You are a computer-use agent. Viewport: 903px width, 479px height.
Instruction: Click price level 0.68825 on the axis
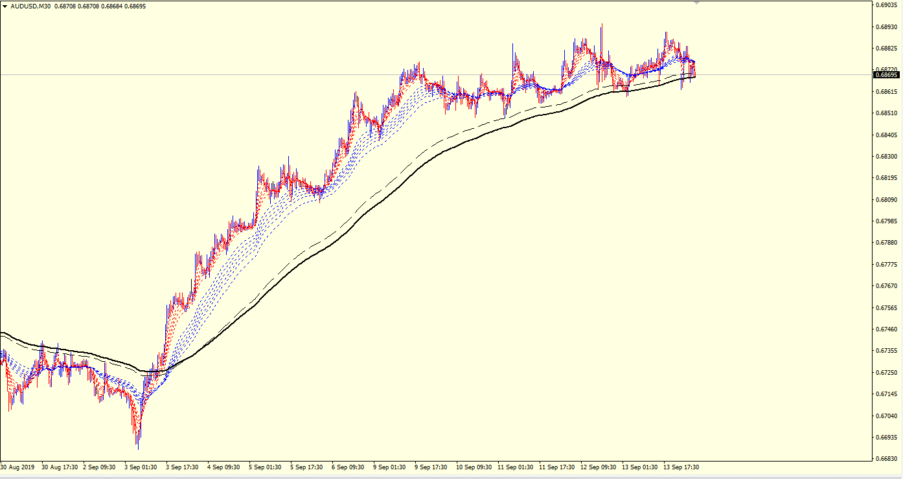pos(886,49)
